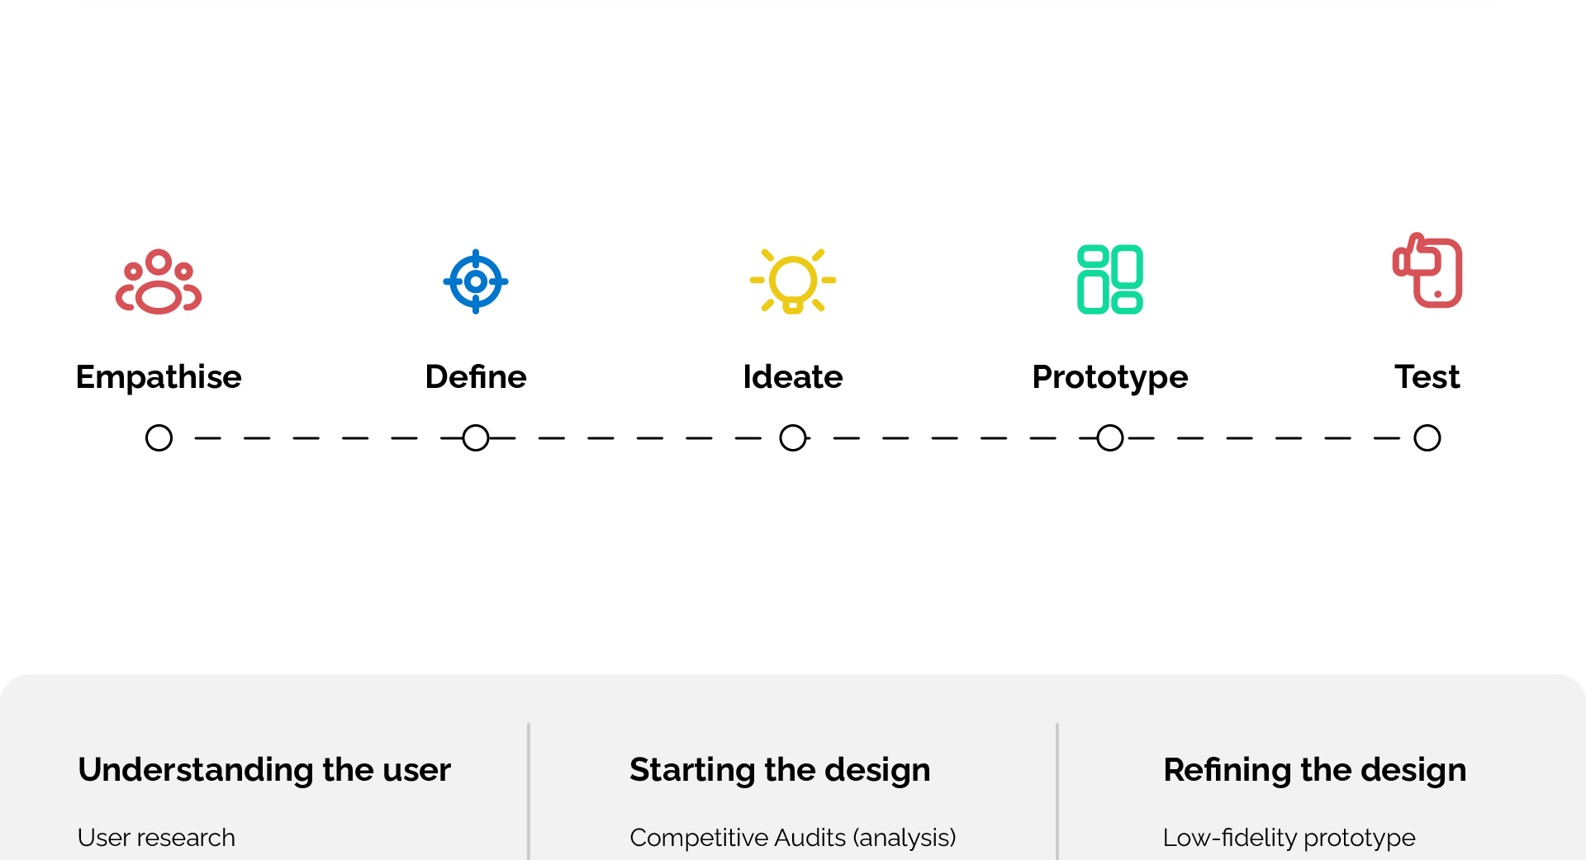Click the blue Define target icon
This screenshot has height=860, width=1586.
tap(476, 281)
